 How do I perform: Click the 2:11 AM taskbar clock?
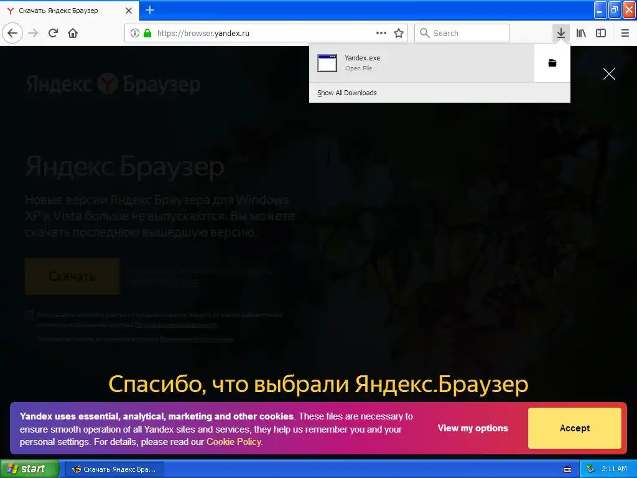click(x=614, y=469)
